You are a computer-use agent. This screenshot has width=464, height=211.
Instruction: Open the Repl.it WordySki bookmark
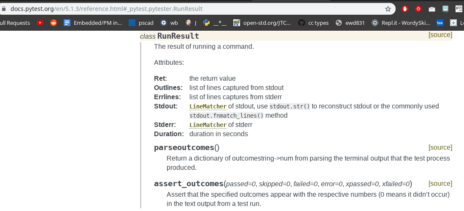point(401,23)
